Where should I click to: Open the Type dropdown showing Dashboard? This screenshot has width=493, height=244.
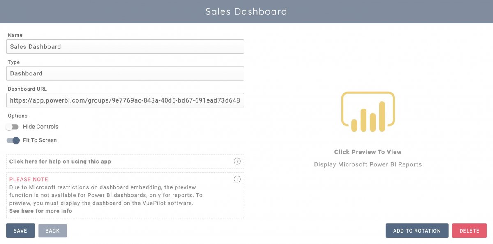[x=125, y=73]
